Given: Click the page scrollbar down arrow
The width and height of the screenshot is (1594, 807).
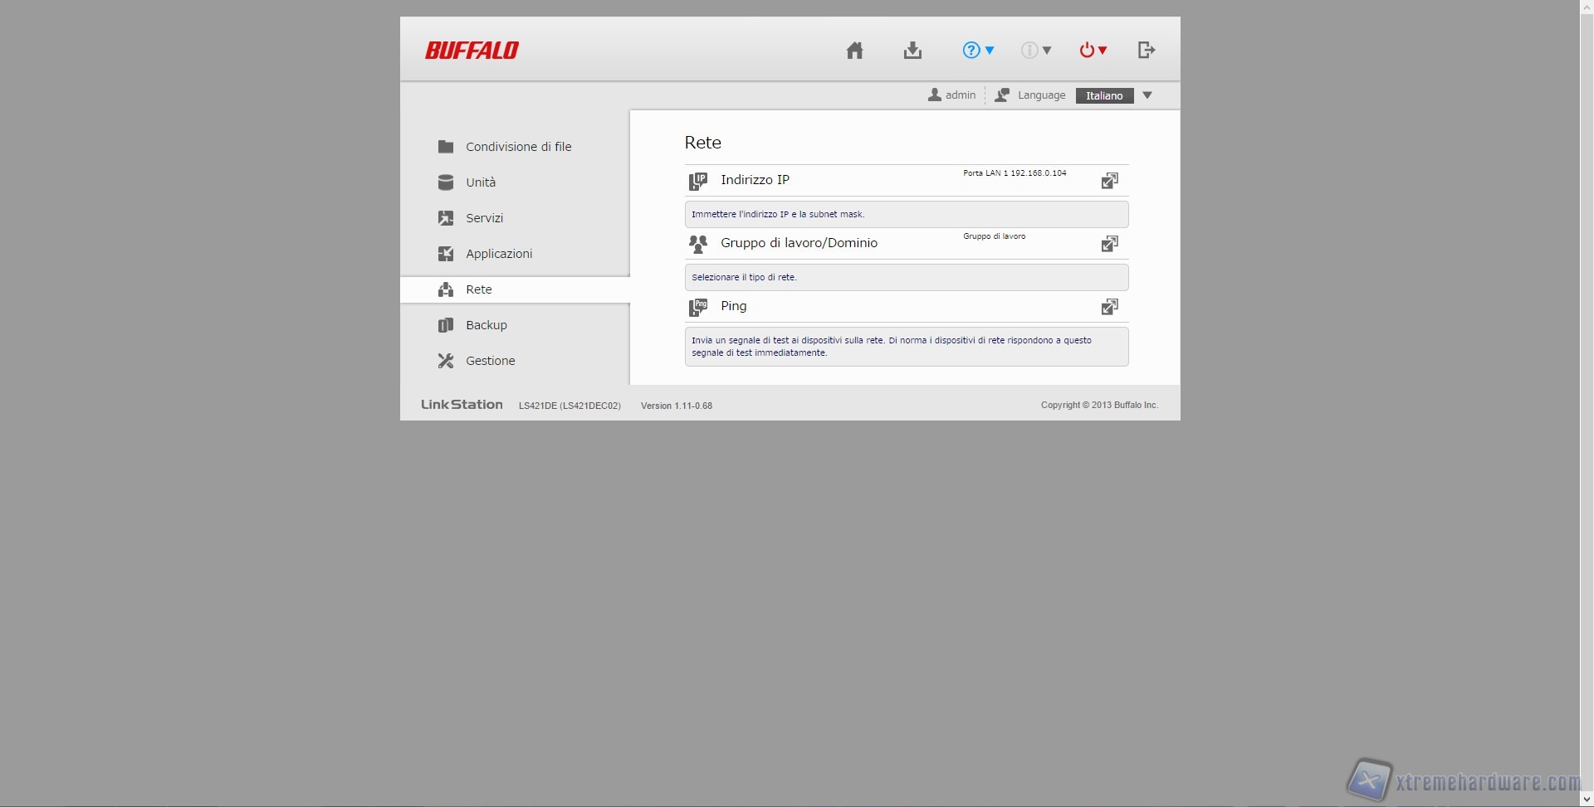Looking at the screenshot, I should [x=1587, y=800].
